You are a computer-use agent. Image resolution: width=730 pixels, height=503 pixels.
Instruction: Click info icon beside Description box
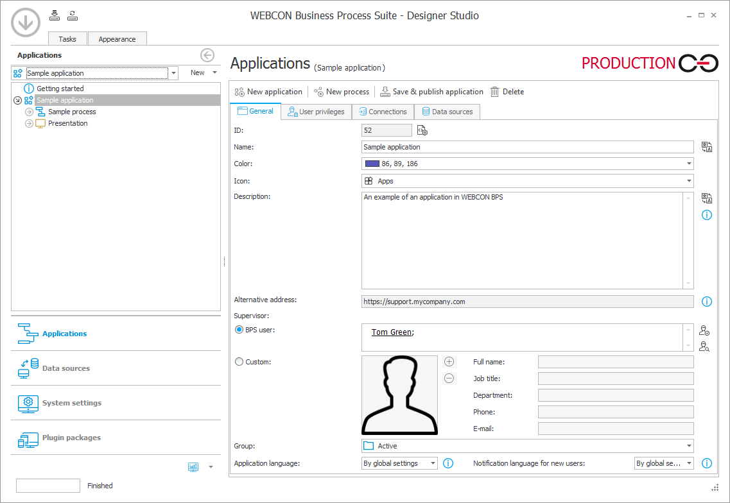click(707, 215)
